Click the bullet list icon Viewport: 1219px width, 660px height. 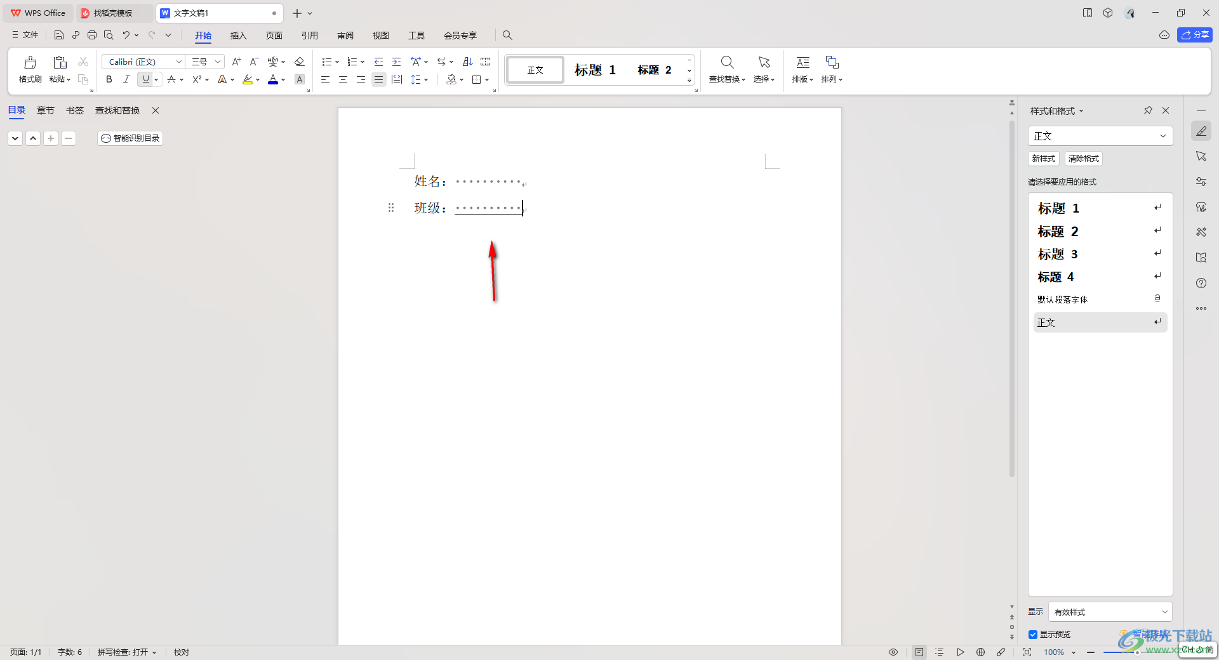point(327,62)
